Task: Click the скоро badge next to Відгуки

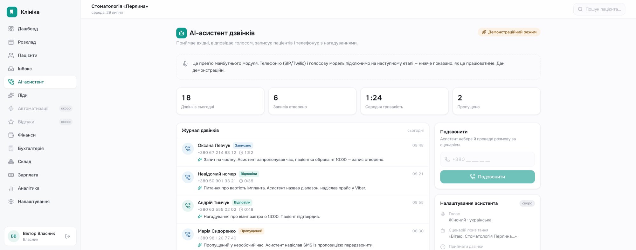Action: [66, 122]
